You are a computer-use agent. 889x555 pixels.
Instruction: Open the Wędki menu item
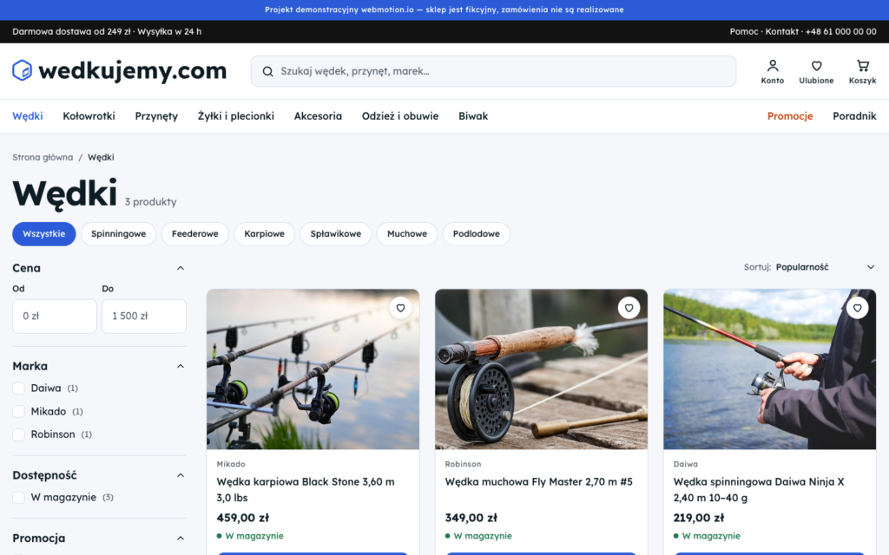(x=28, y=116)
